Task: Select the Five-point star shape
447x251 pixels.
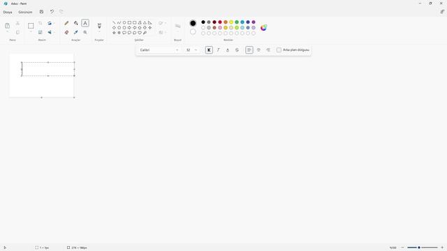Action: click(114, 33)
